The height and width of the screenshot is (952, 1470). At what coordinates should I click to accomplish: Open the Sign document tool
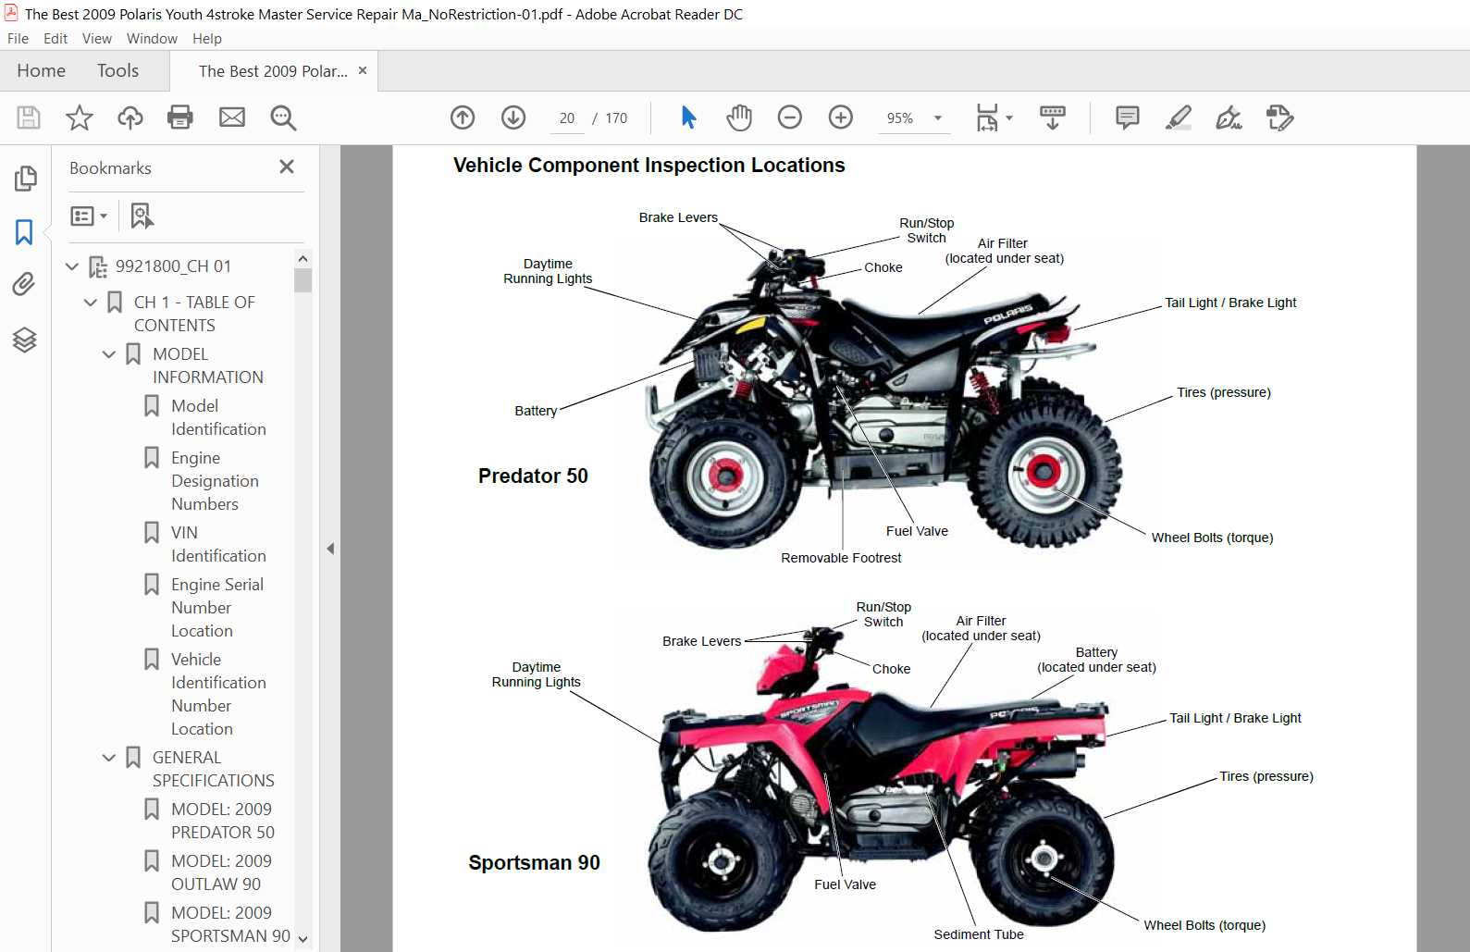coord(1229,117)
